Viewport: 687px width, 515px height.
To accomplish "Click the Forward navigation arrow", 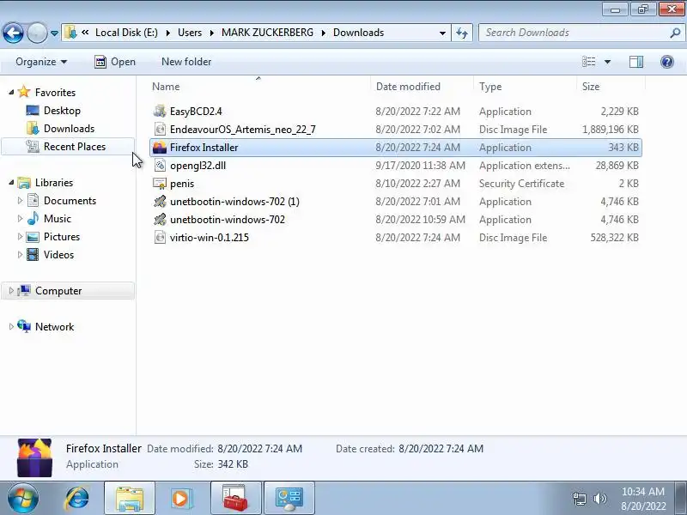I will point(37,33).
